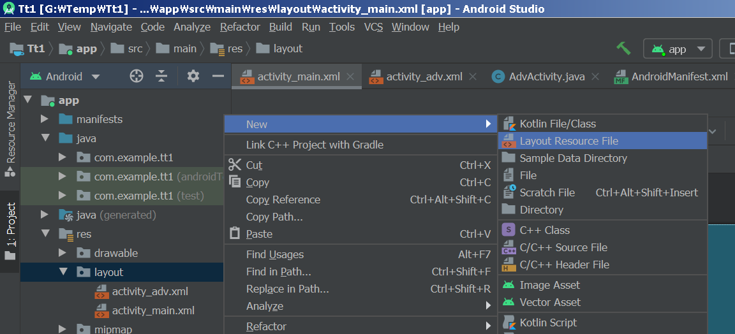Open the Navigate menu
Screen dimensions: 735x334
[x=111, y=27]
